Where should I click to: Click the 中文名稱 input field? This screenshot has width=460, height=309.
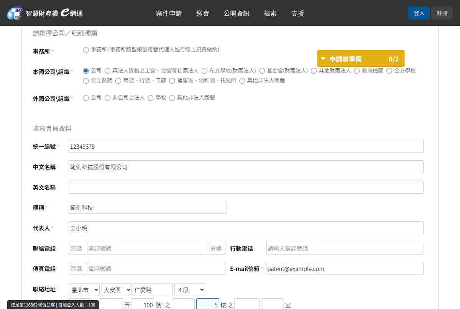pos(246,167)
